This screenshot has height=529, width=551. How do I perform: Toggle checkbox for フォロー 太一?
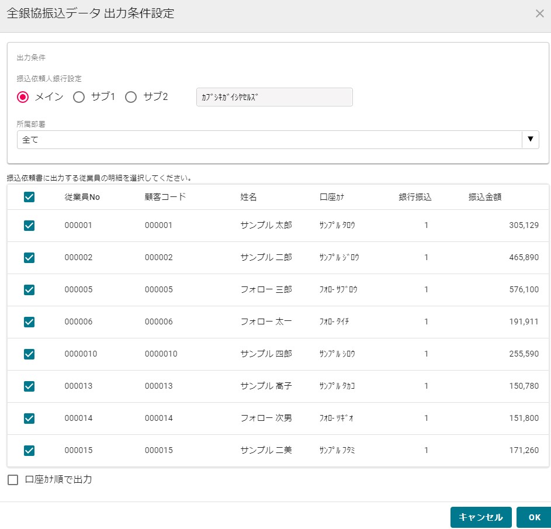tap(29, 321)
